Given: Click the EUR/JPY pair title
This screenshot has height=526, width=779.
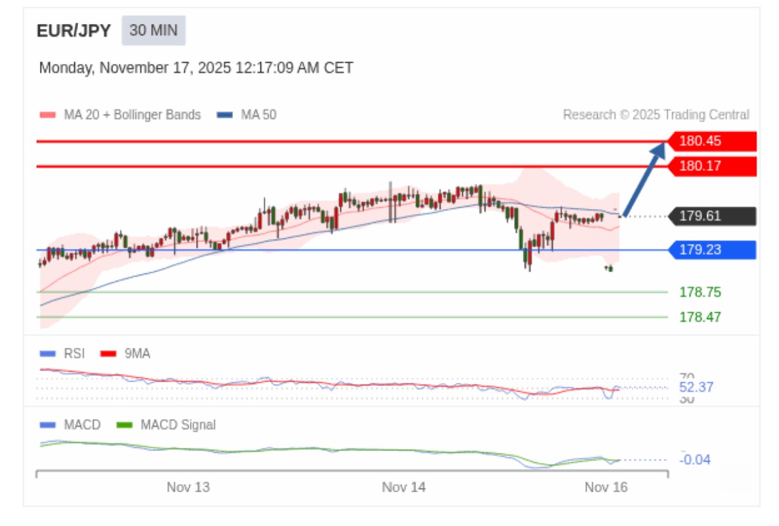Looking at the screenshot, I should tap(74, 31).
